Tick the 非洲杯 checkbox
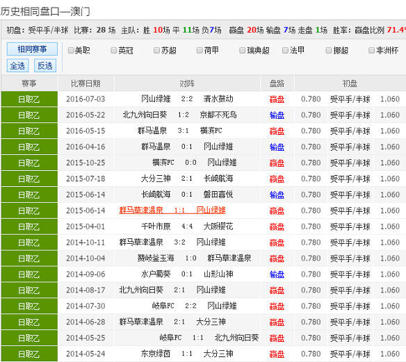Viewport: 406px width, 362px height. (x=371, y=51)
